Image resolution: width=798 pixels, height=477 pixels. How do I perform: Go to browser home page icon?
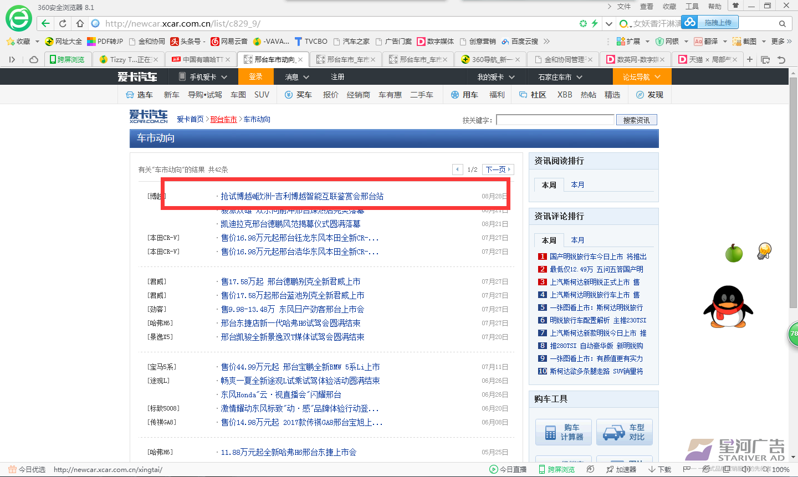pyautogui.click(x=80, y=23)
